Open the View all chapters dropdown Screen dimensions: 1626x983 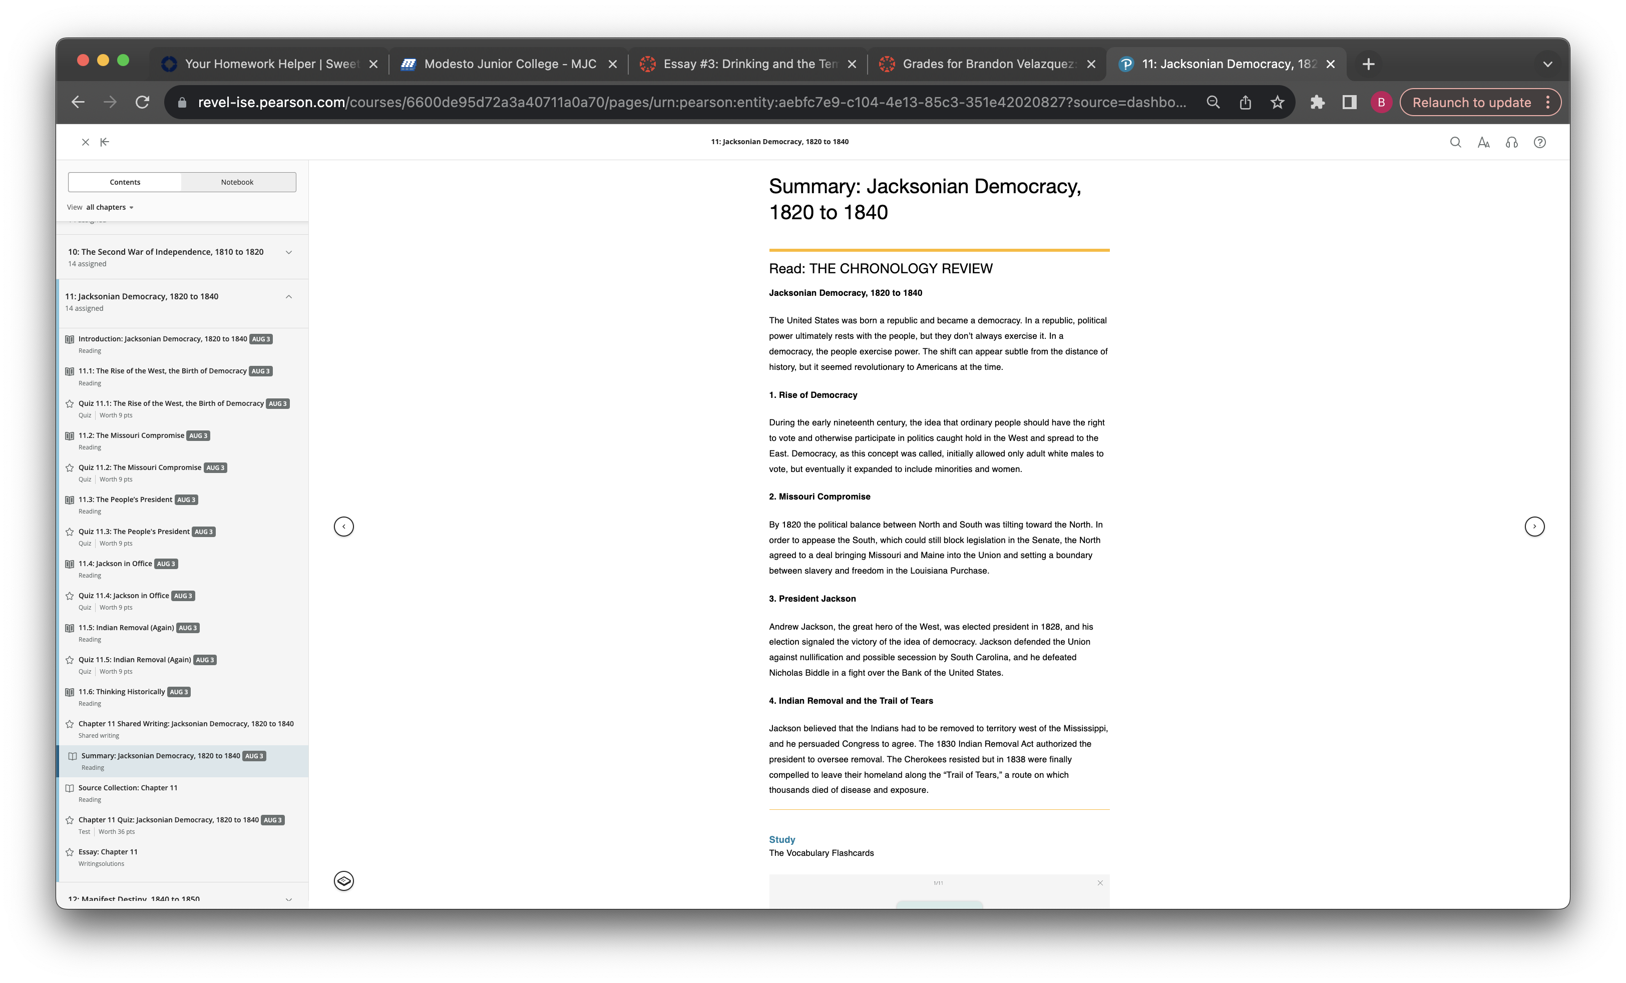(x=100, y=207)
